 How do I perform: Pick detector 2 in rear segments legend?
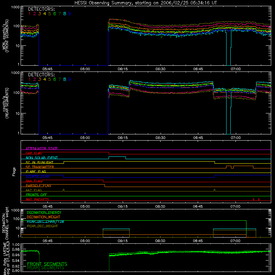35,79
